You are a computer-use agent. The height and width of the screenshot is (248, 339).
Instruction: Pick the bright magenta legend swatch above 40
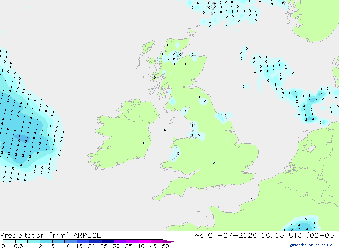(145, 241)
